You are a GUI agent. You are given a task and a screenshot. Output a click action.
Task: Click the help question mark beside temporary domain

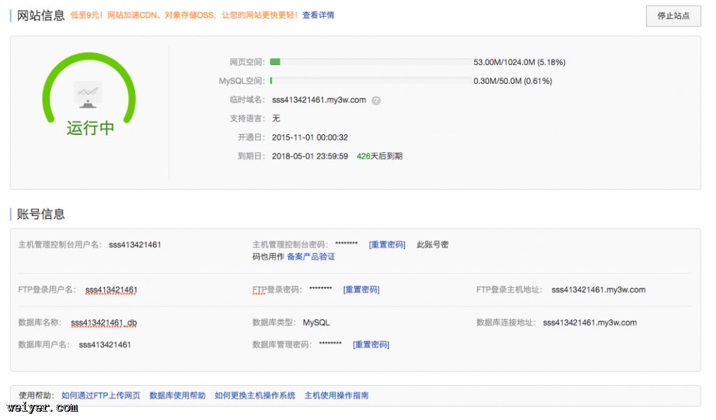click(375, 101)
